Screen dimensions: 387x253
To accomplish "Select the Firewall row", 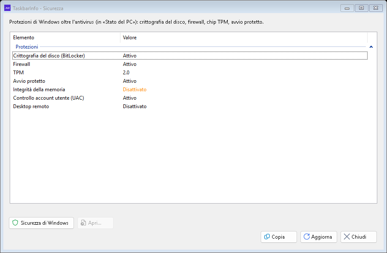I will click(190, 64).
